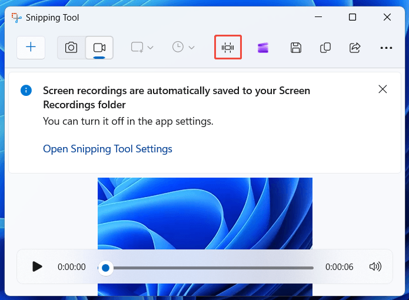Click "You can turn it off in the app settings." text
This screenshot has height=300, width=409.
128,121
